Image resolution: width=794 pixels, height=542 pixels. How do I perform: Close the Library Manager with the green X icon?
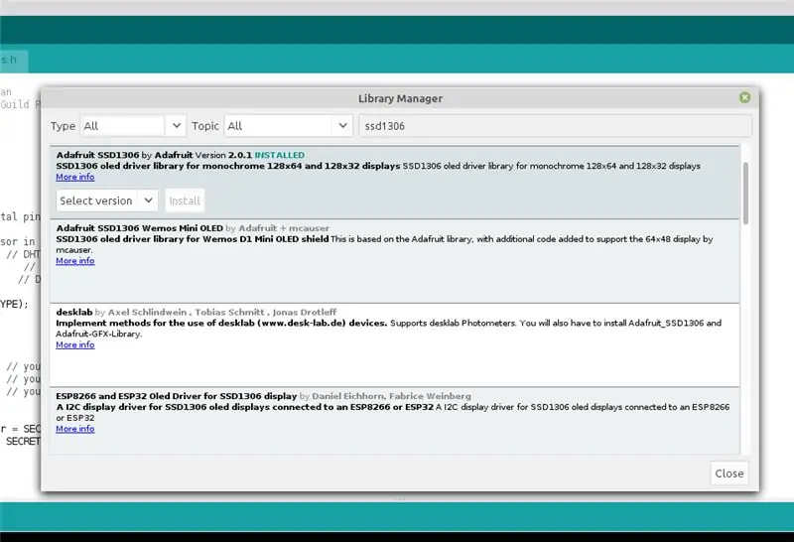744,97
